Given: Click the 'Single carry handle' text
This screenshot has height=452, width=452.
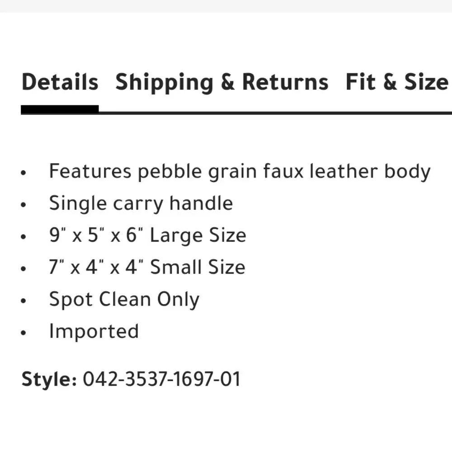Looking at the screenshot, I should [141, 204].
